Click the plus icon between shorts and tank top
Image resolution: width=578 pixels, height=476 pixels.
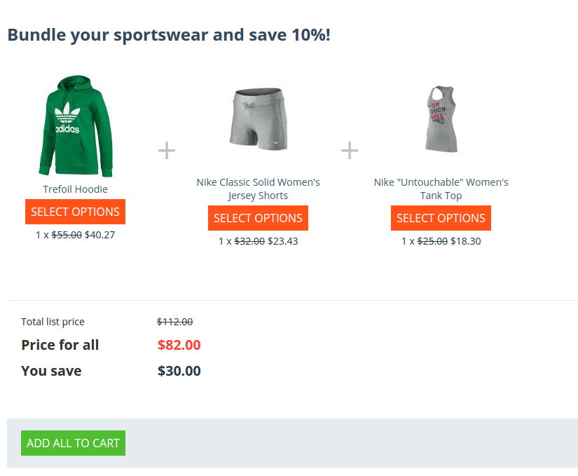point(350,151)
